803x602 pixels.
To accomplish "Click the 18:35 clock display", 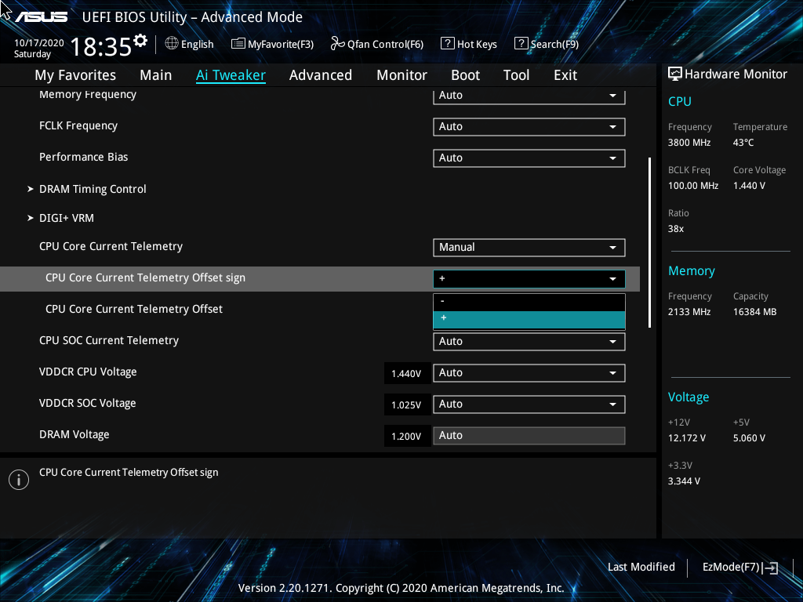I will [101, 47].
